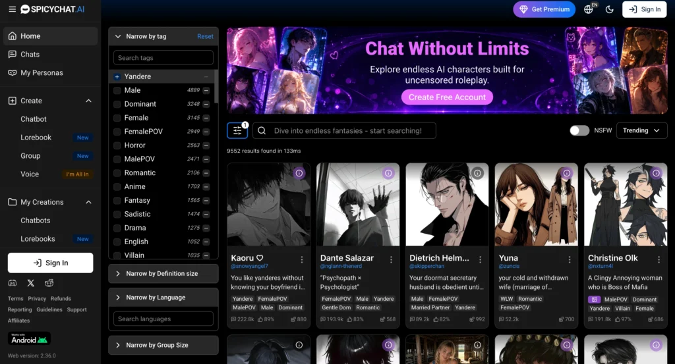This screenshot has height=364, width=675.
Task: Collapse the Create sidebar section
Action: (88, 101)
